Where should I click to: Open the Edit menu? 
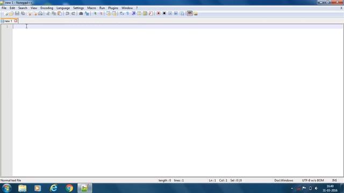pos(12,8)
